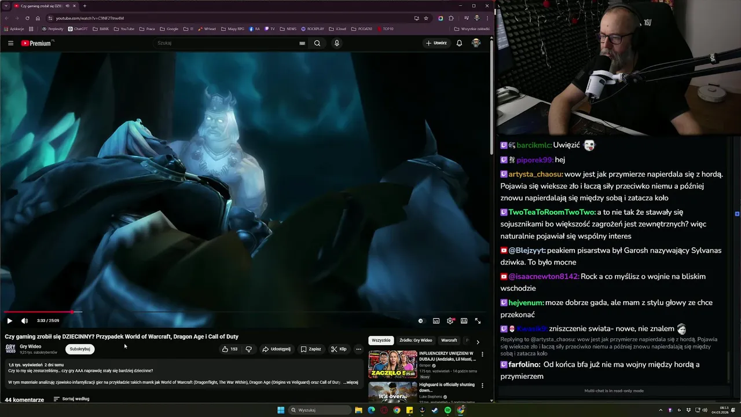Enter fullscreen mode in player

[478, 321]
